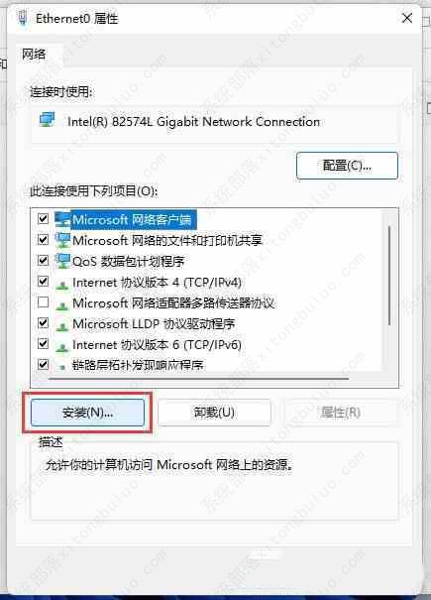The image size is (431, 600).
Task: Switch to the 网络 tab
Action: (x=34, y=55)
